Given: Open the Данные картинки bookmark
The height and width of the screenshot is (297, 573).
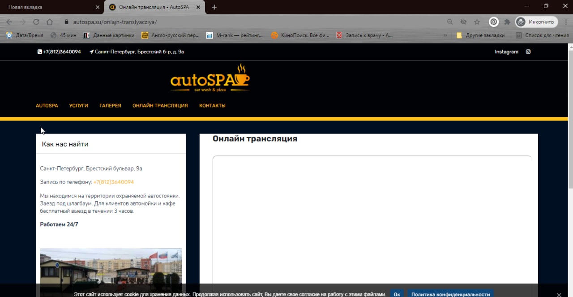Looking at the screenshot, I should tap(109, 35).
